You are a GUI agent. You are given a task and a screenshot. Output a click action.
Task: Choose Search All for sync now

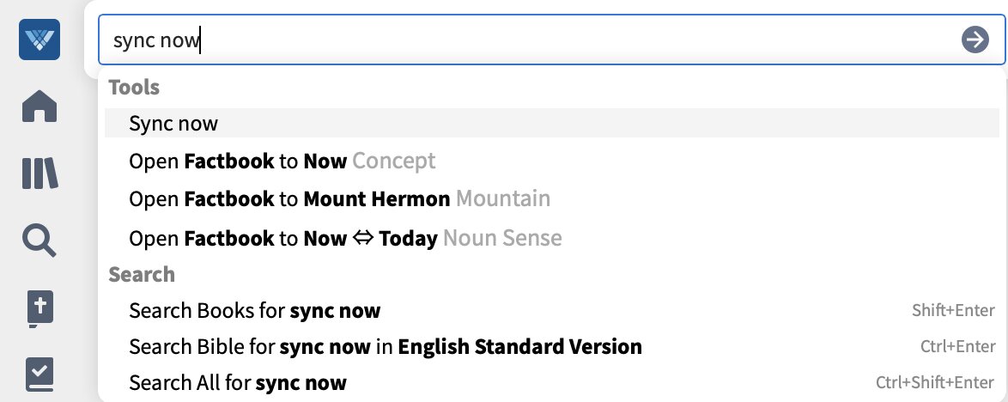[551, 383]
